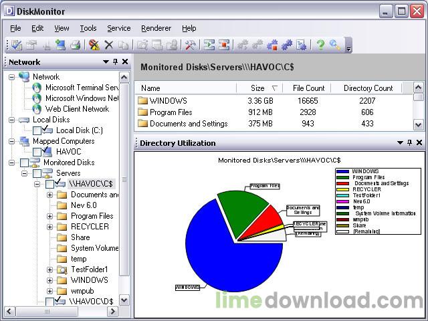Click the Microsoft Terminal Services network icon

(x=37, y=88)
